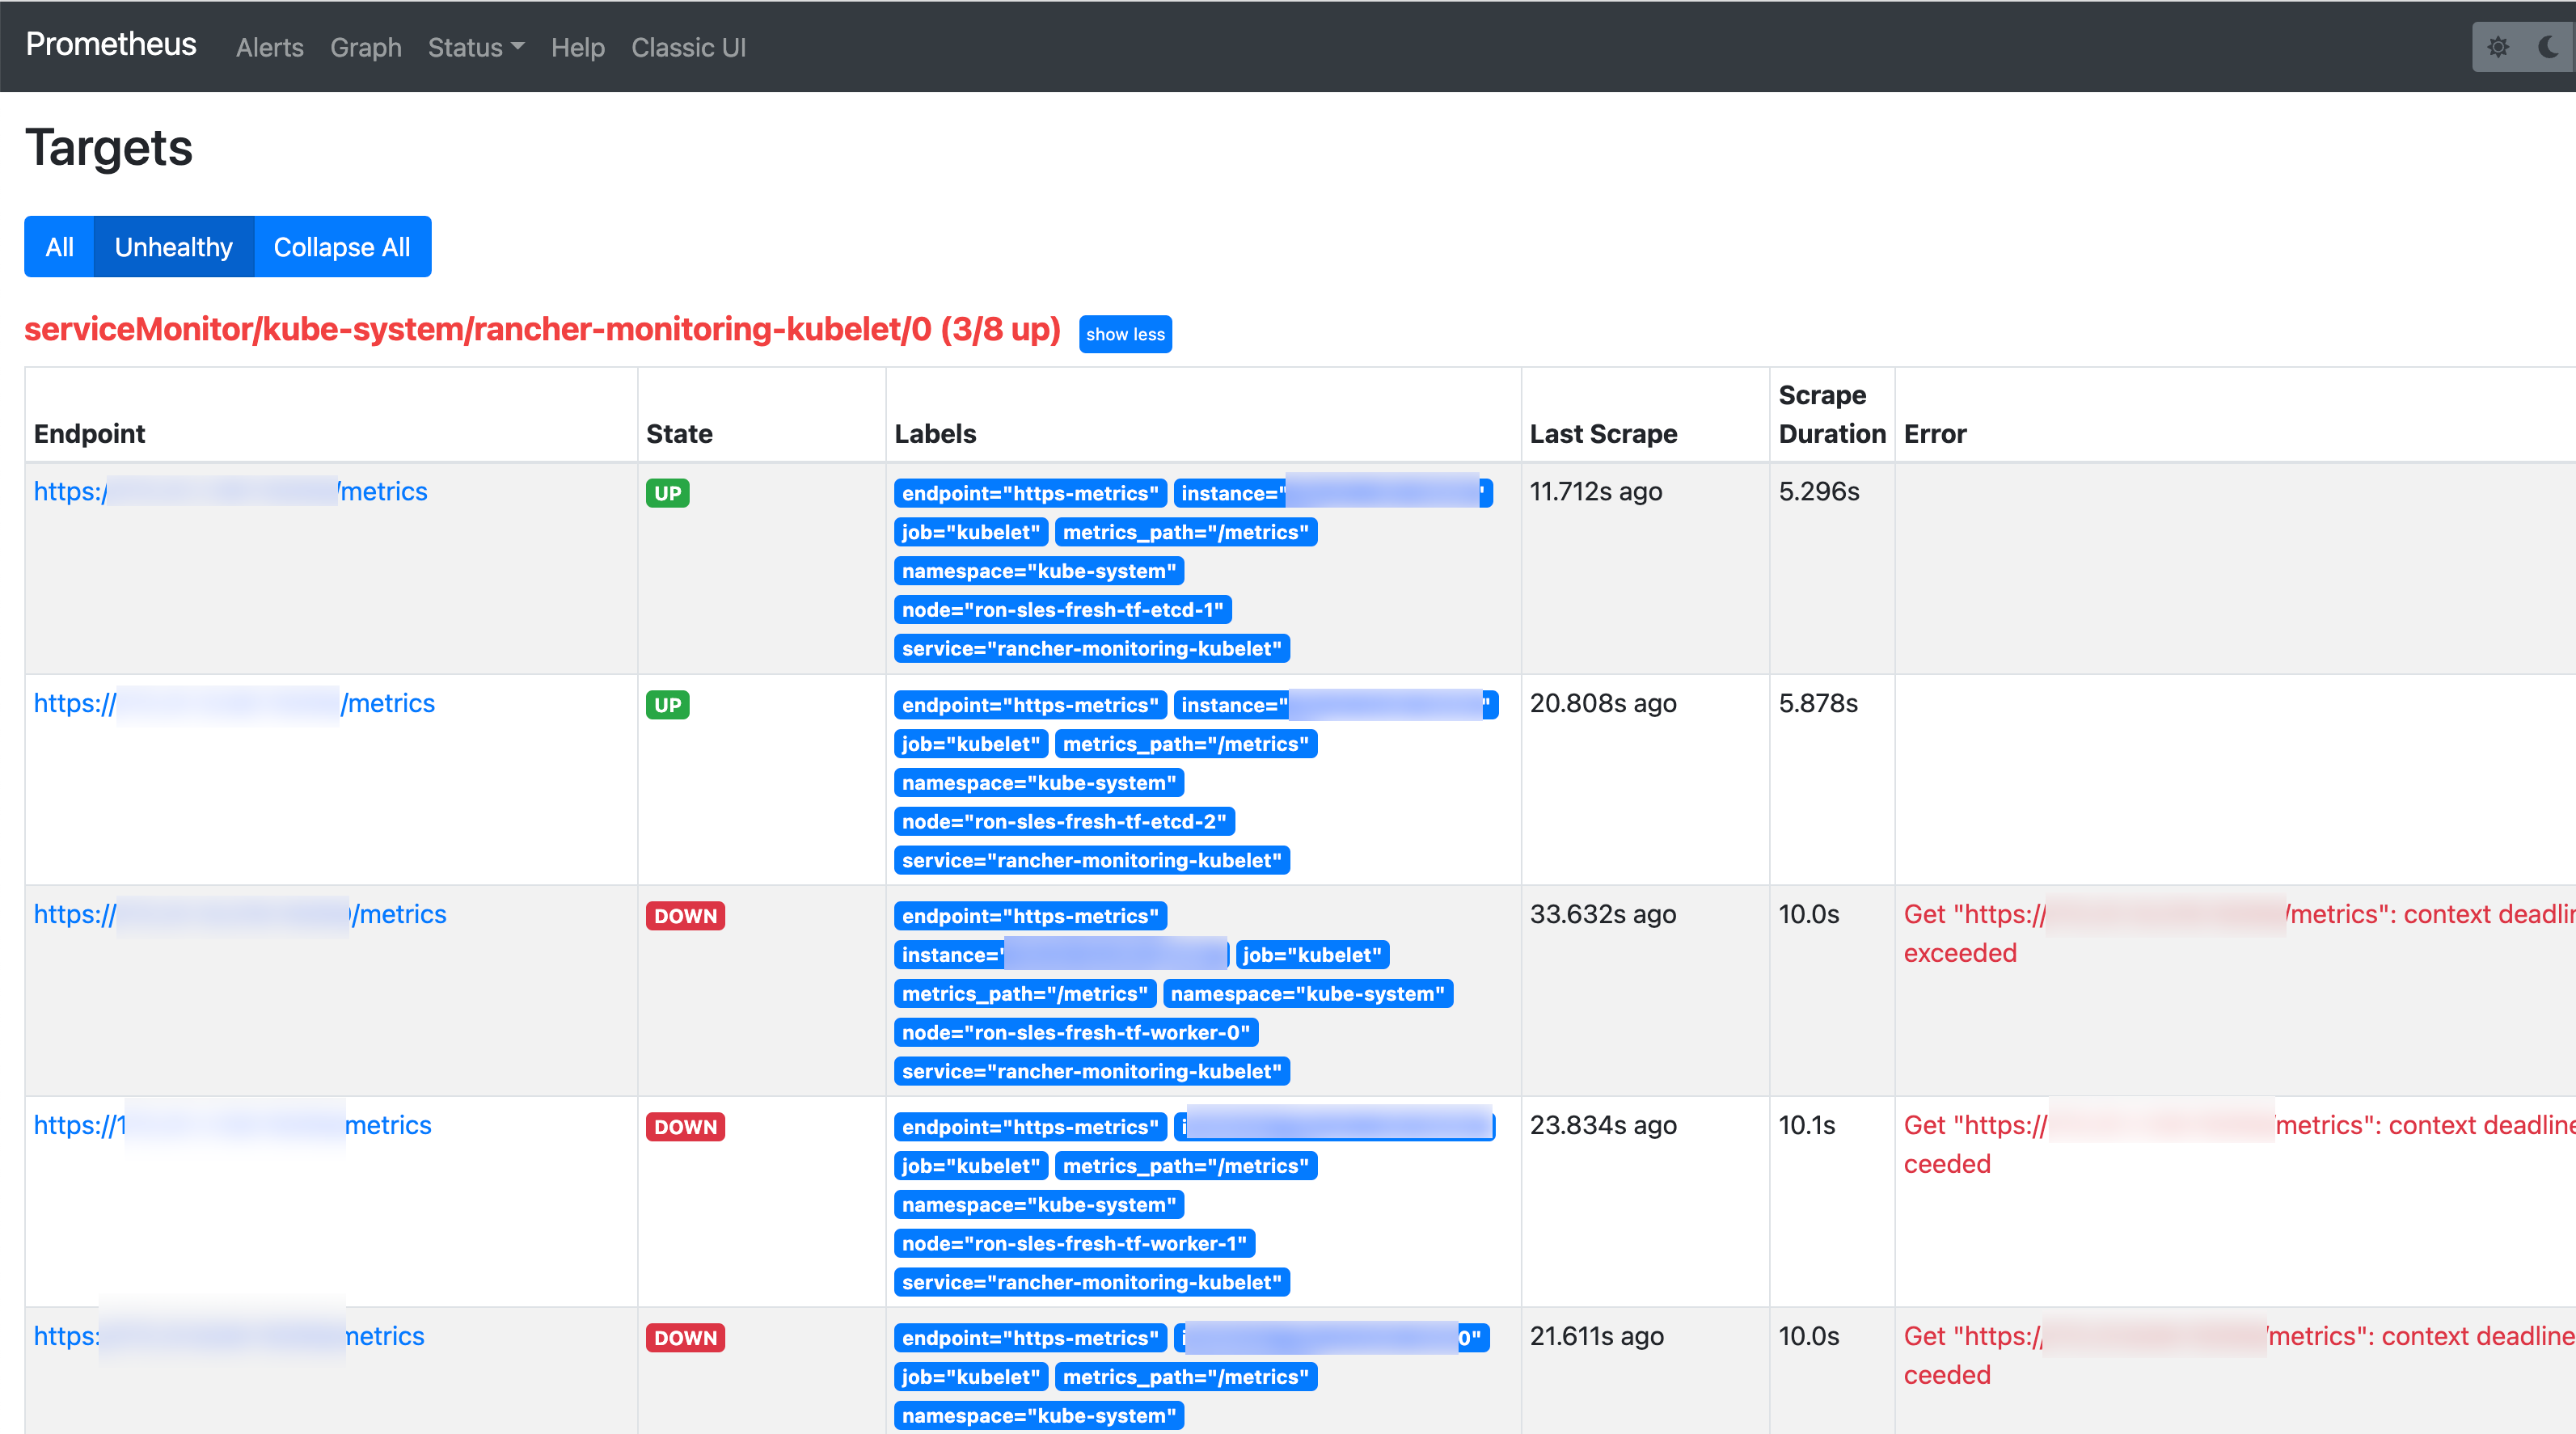Open the Alerts page
Screen dimensions: 2576x1434
tap(268, 47)
